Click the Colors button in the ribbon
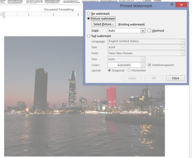This screenshot has height=158, width=192. coord(147,1)
